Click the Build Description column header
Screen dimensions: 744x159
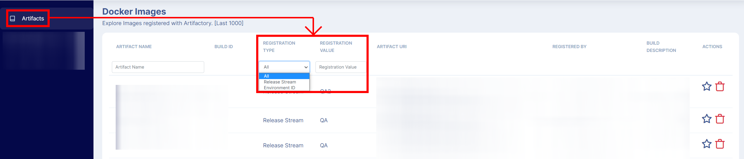[661, 47]
